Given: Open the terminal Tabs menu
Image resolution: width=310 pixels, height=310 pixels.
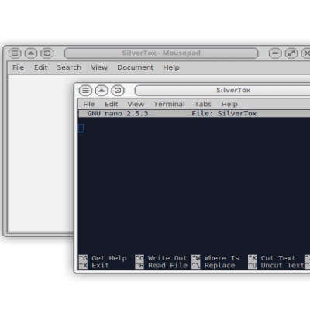Looking at the screenshot, I should click(203, 104).
